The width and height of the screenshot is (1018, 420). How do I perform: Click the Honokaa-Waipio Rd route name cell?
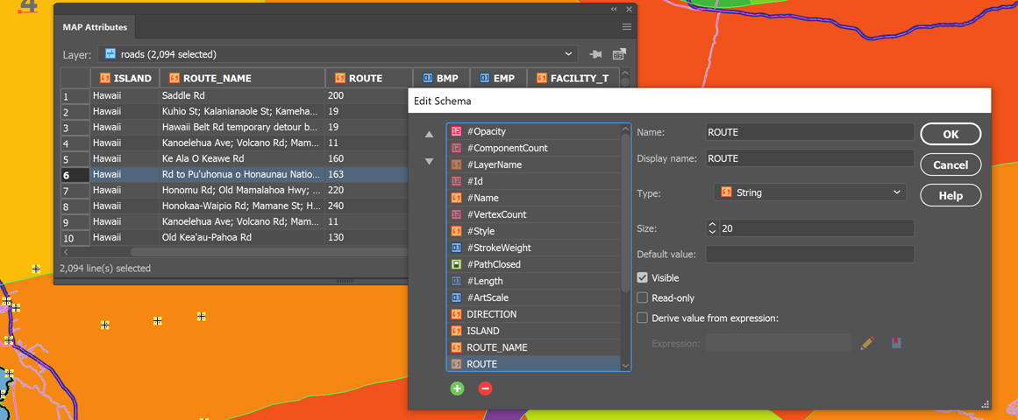pos(242,206)
